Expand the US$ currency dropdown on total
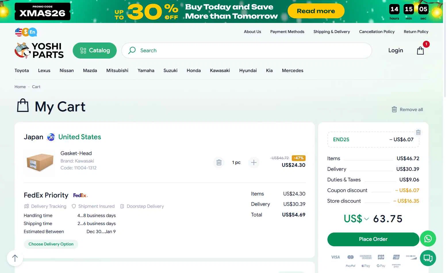The height and width of the screenshot is (273, 447). (356, 219)
